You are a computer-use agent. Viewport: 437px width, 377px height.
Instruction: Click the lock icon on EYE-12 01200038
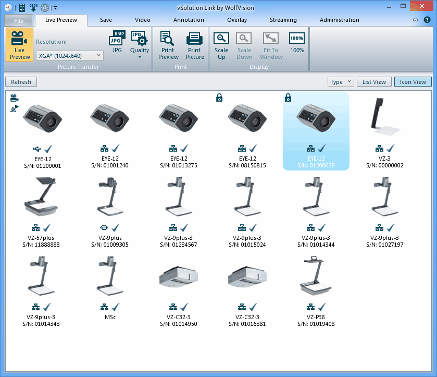coord(288,98)
